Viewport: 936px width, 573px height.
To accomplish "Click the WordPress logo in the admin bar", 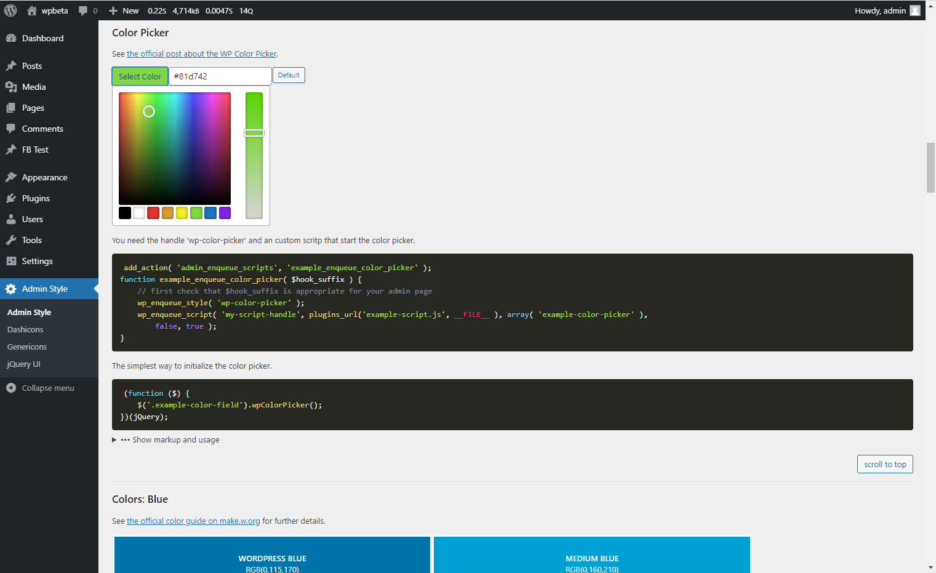I will [x=10, y=10].
